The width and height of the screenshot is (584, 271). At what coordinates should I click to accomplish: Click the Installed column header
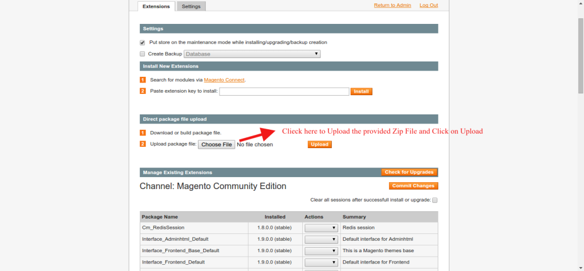[x=275, y=217]
